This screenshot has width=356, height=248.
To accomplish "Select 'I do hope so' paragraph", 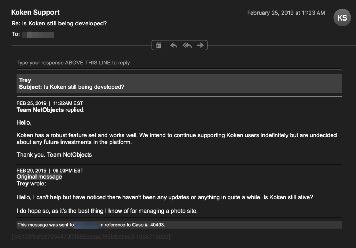I will point(107,211).
